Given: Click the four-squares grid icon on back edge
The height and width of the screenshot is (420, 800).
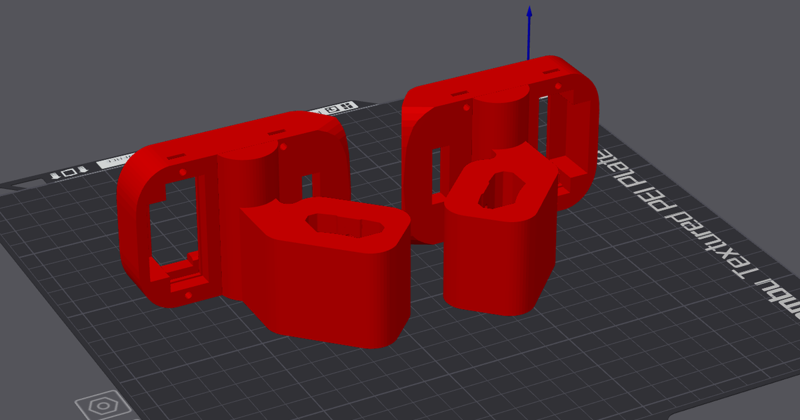Looking at the screenshot, I should [347, 107].
